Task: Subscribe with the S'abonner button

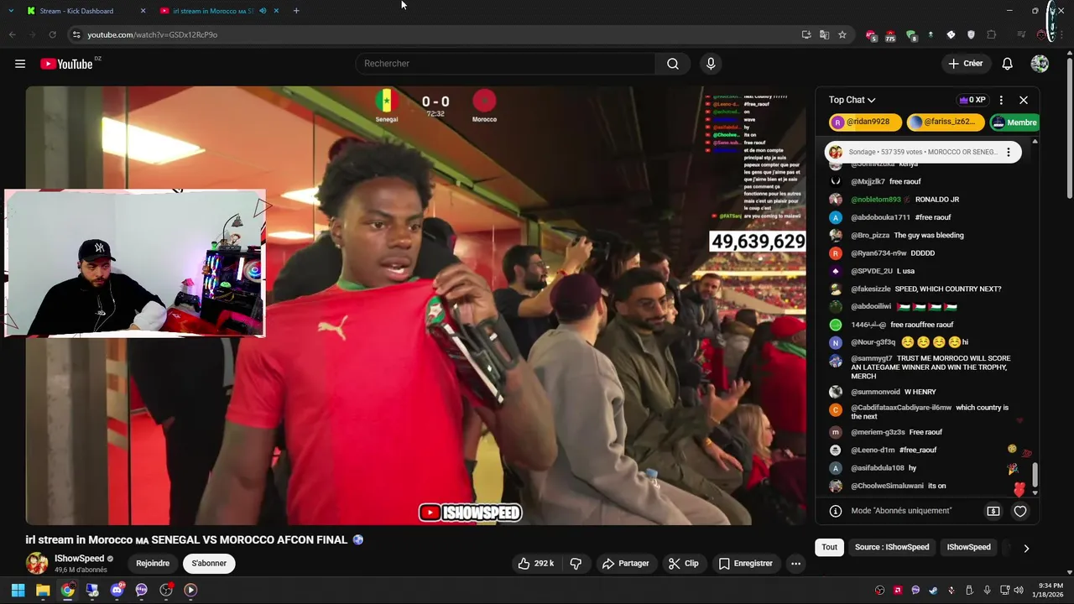Action: click(x=209, y=564)
